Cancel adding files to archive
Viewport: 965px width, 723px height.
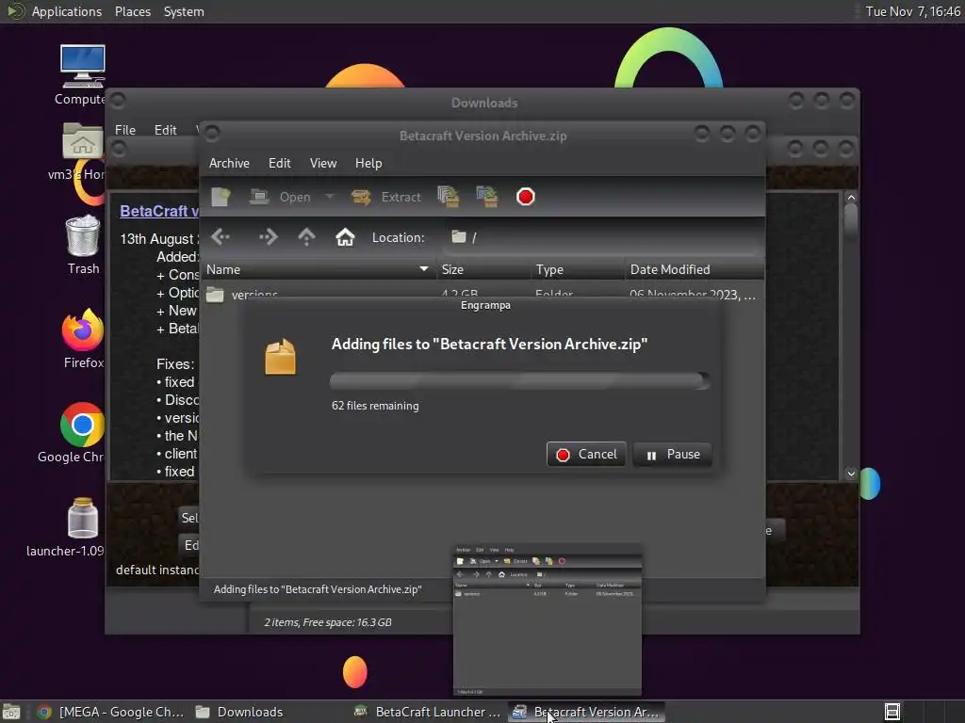[x=586, y=455]
